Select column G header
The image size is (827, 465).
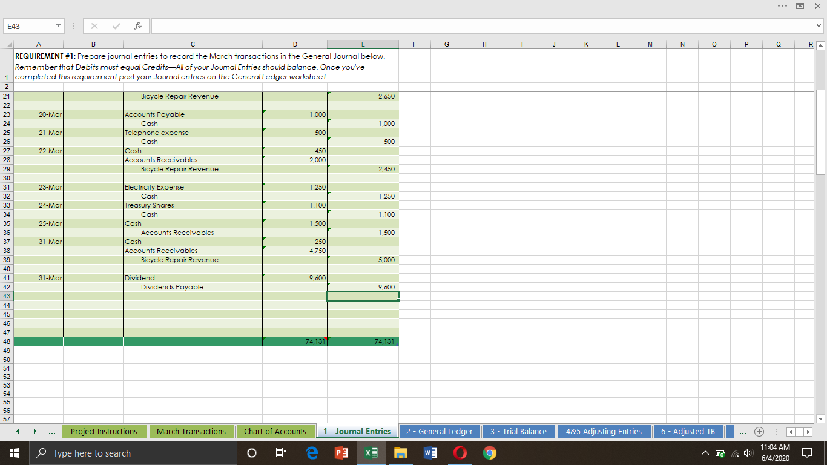446,44
